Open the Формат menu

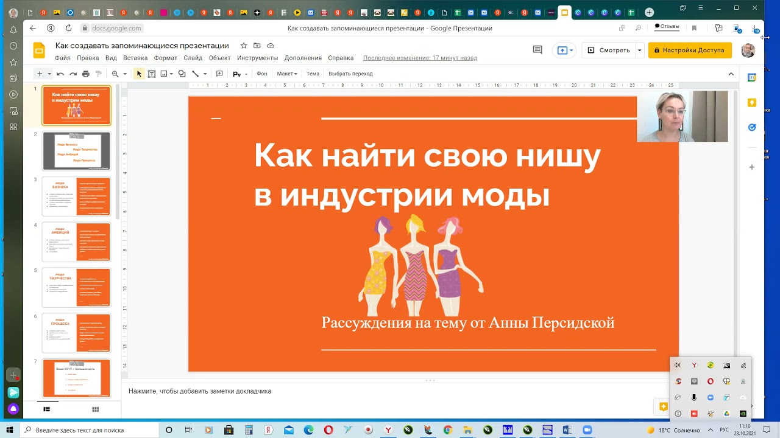[x=166, y=58]
